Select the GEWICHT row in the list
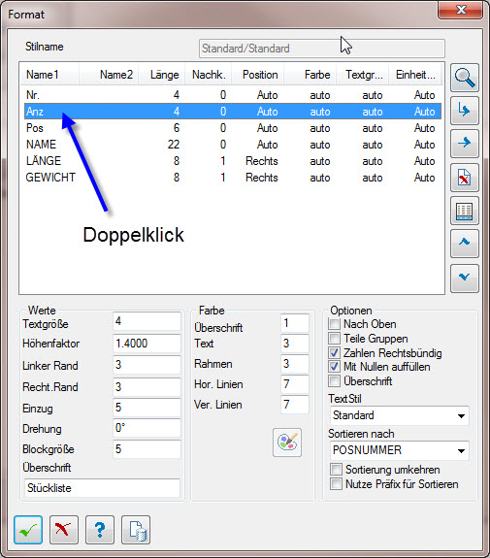Screen dimensions: 490x558 tap(233, 178)
